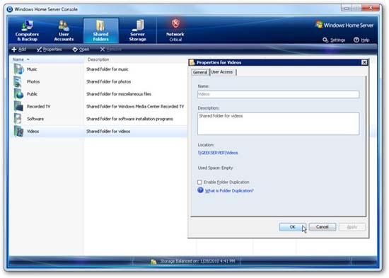Open Settings in the console header
This screenshot has width=389, height=278.
tap(334, 40)
